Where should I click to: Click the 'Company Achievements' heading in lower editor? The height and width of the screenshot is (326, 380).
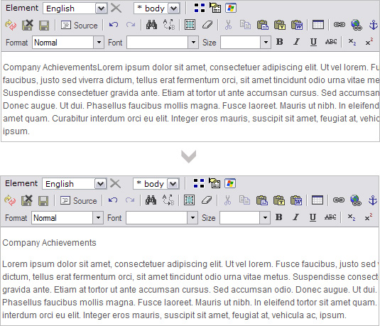click(x=49, y=243)
